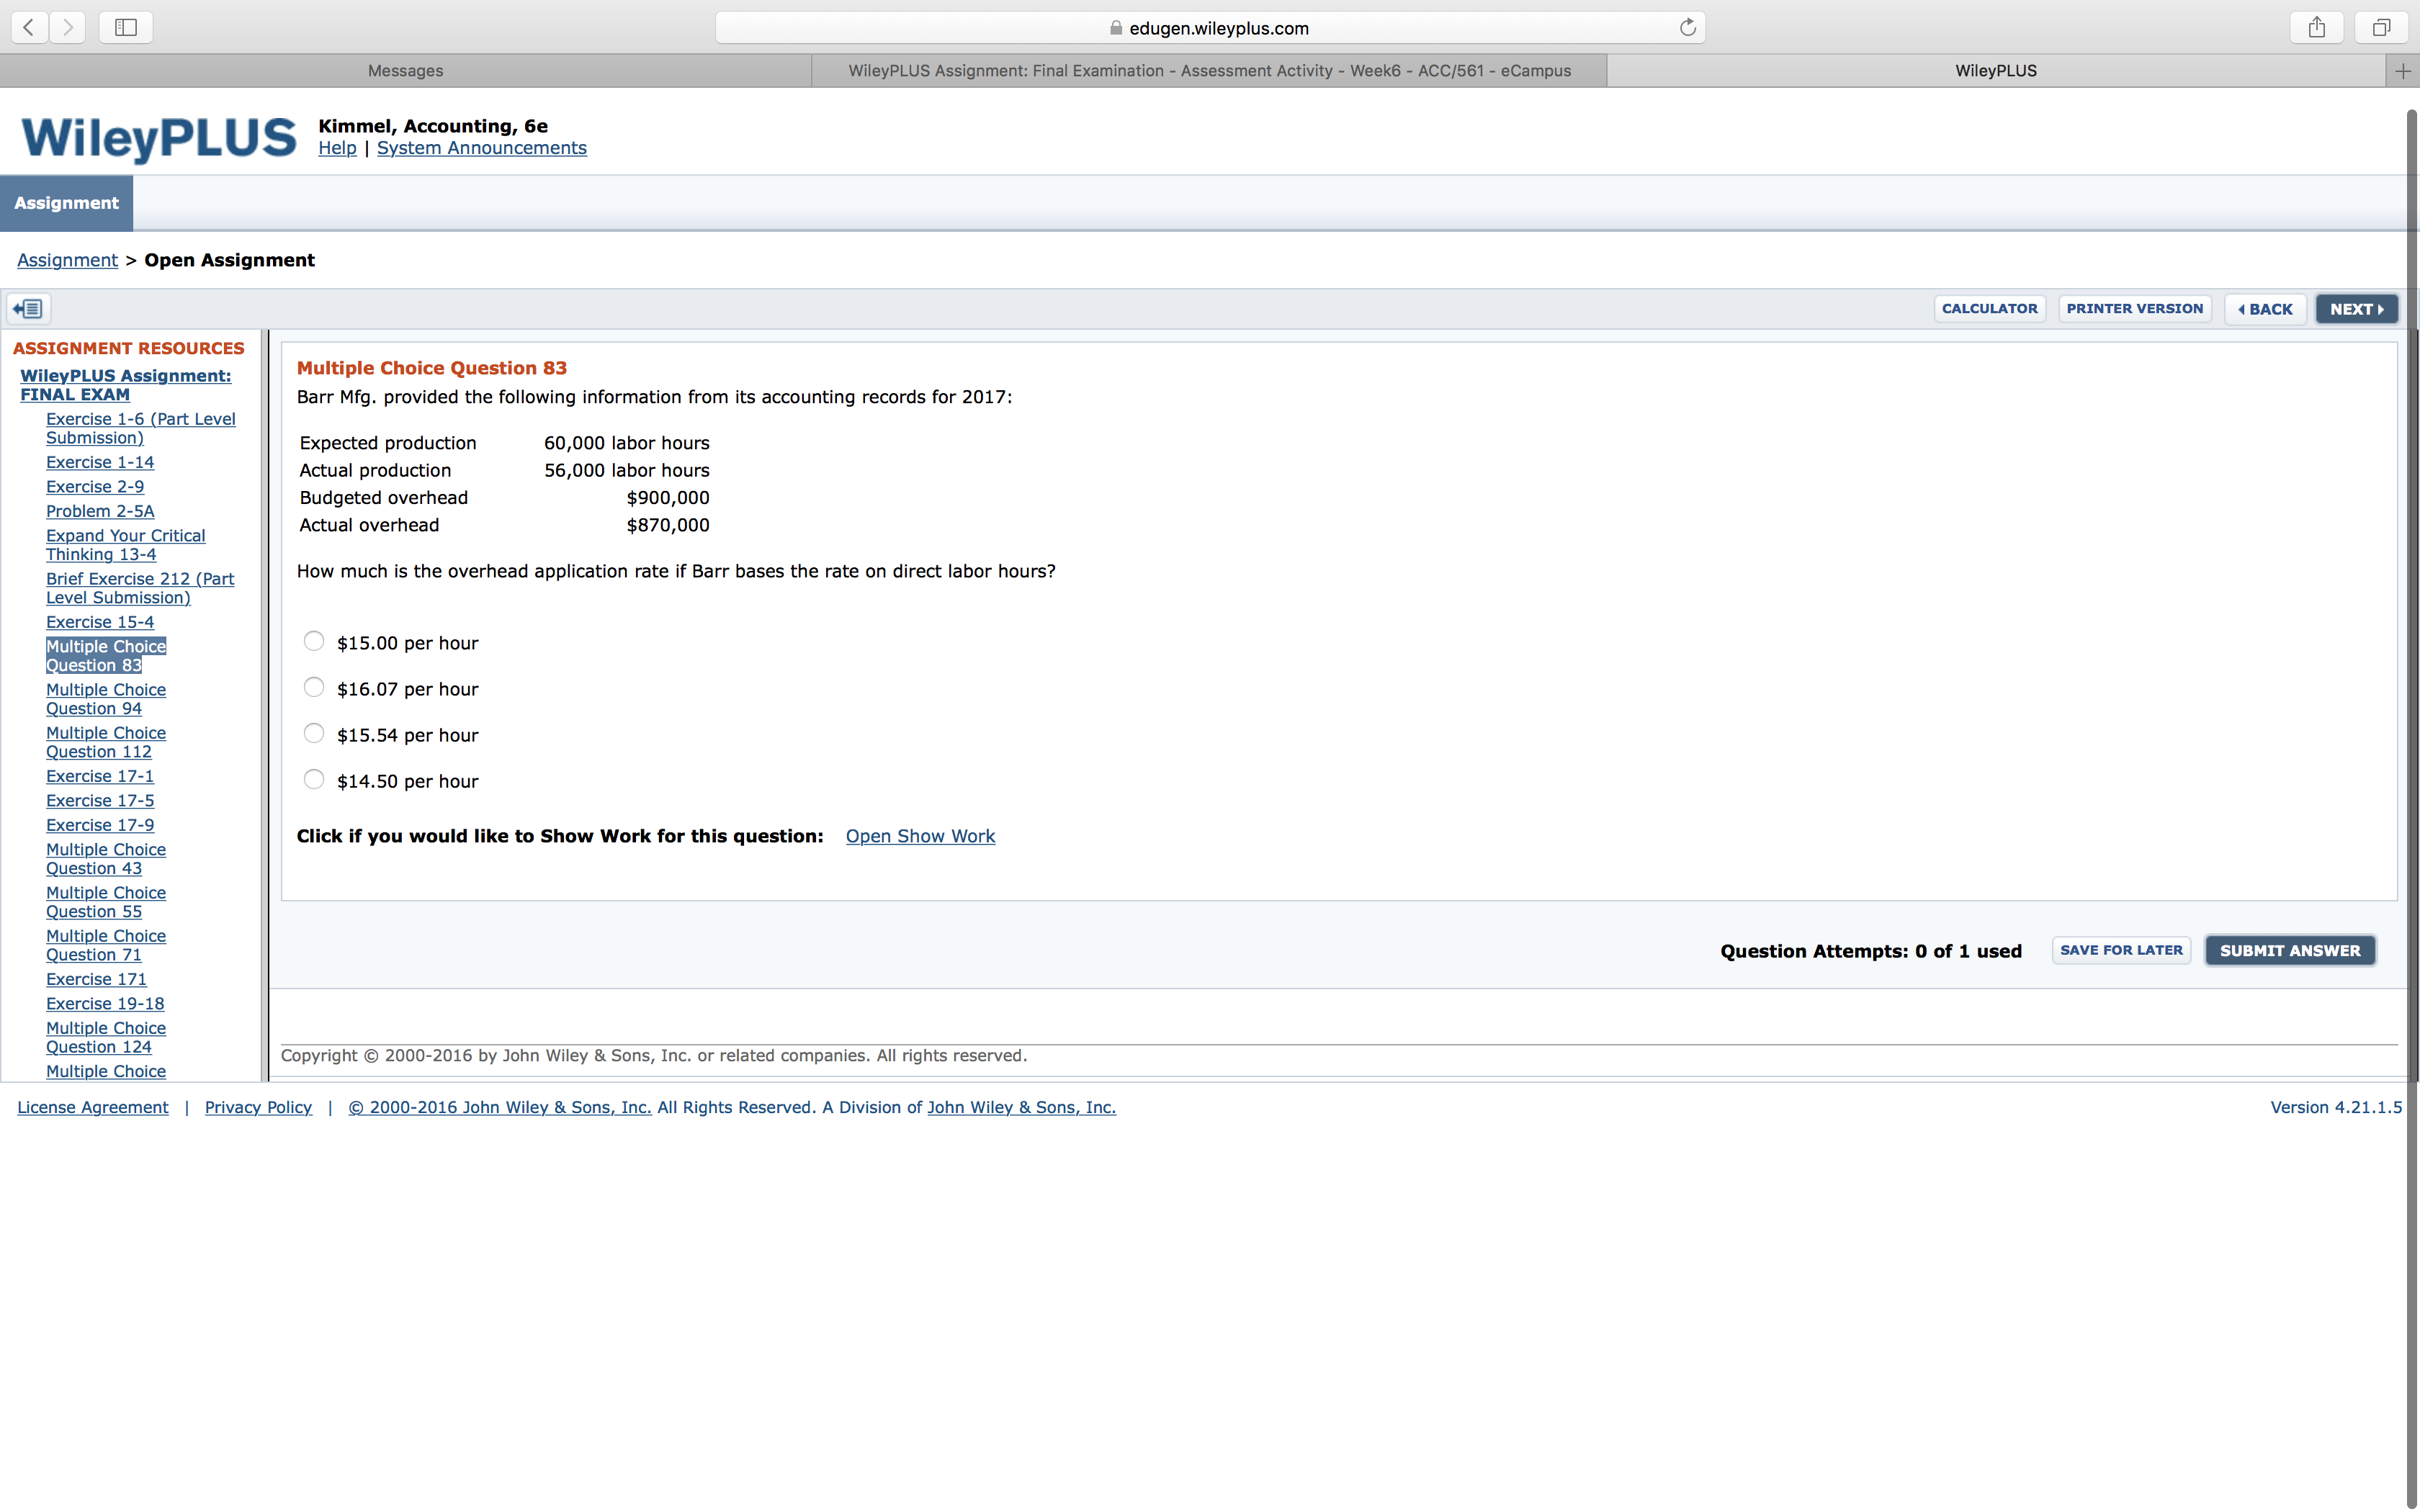Click the address bar showing edugen.wileyplus.com
2420x1512 pixels.
[1210, 28]
